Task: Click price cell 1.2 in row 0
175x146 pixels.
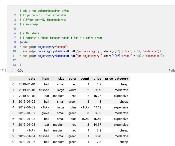Action: (x=99, y=84)
